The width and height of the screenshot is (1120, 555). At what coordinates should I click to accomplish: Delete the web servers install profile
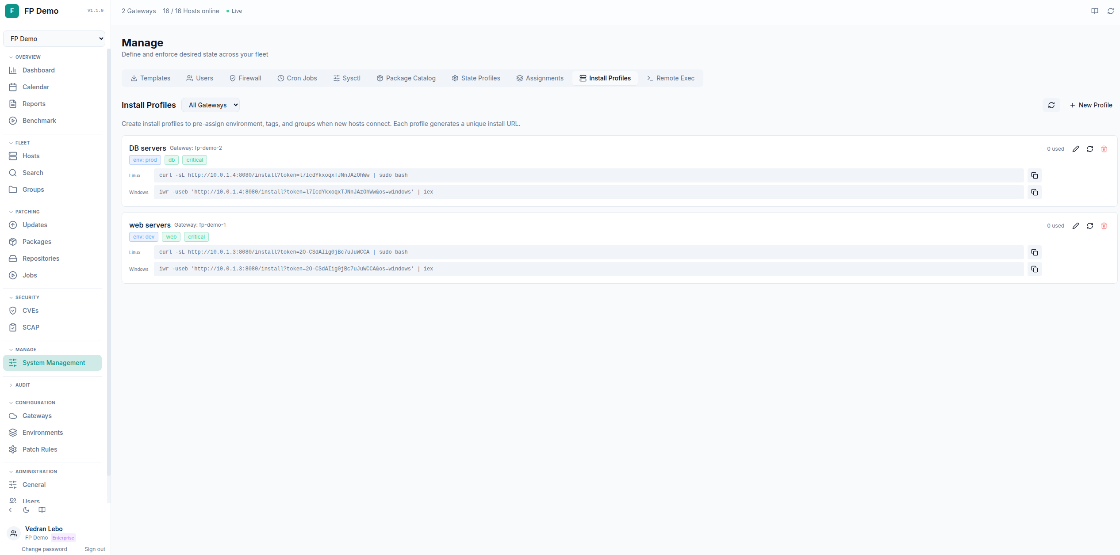pyautogui.click(x=1104, y=226)
